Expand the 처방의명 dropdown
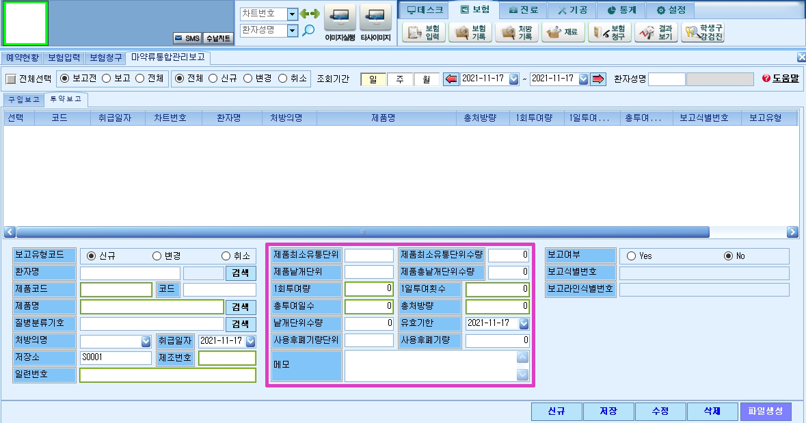This screenshot has width=806, height=423. [x=146, y=341]
